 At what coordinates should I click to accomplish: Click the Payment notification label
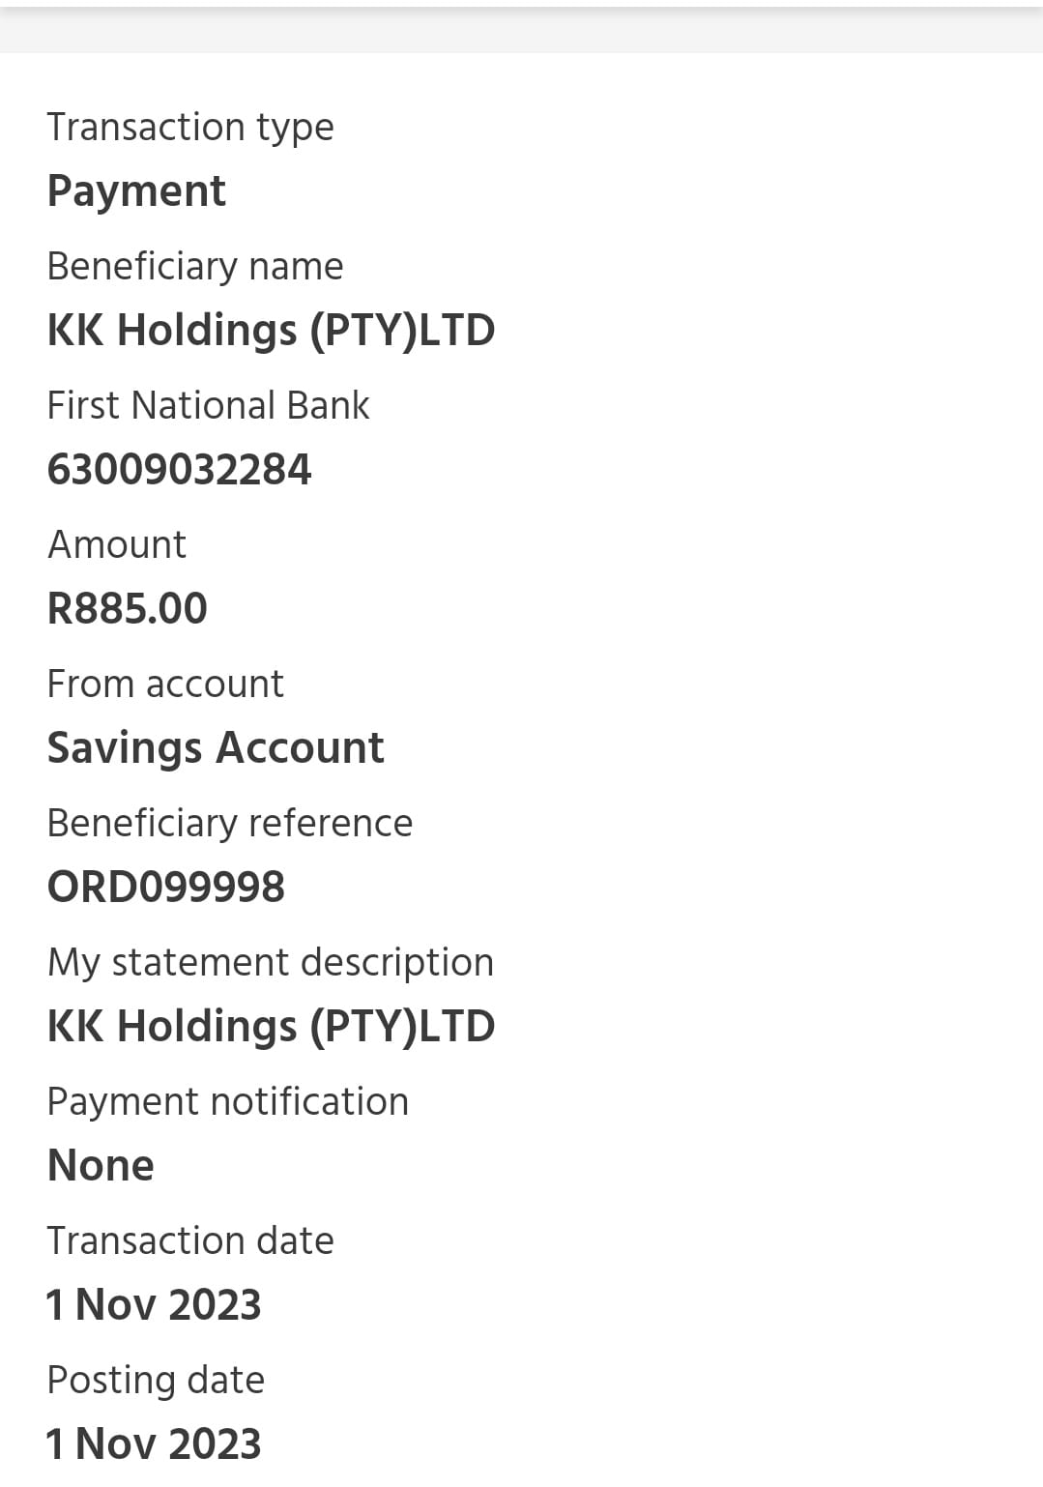[228, 1101]
